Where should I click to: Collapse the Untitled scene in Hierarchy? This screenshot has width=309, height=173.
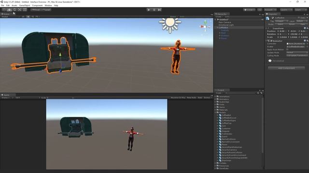click(215, 19)
